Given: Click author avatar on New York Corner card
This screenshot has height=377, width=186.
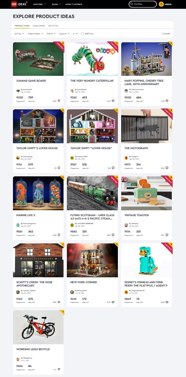Looking at the screenshot, I should point(72,292).
